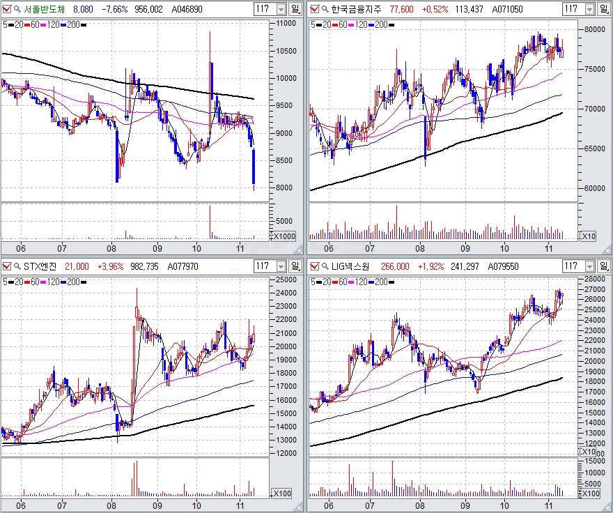Click the 일 daily period button in 서울반도체 chart
This screenshot has height=513, width=613.
(x=295, y=9)
